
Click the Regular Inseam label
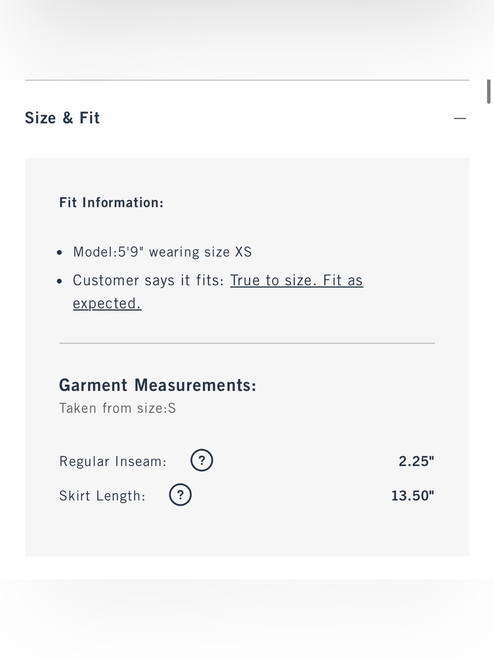(113, 462)
